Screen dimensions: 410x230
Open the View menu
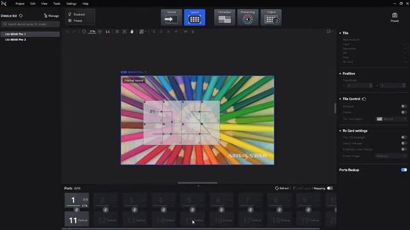click(44, 4)
